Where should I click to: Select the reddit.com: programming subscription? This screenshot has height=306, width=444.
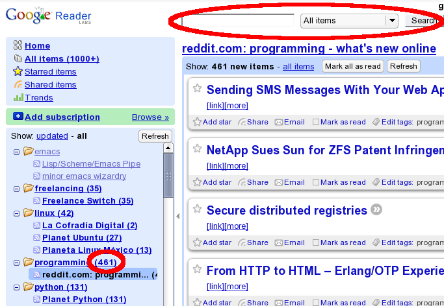[x=93, y=275]
